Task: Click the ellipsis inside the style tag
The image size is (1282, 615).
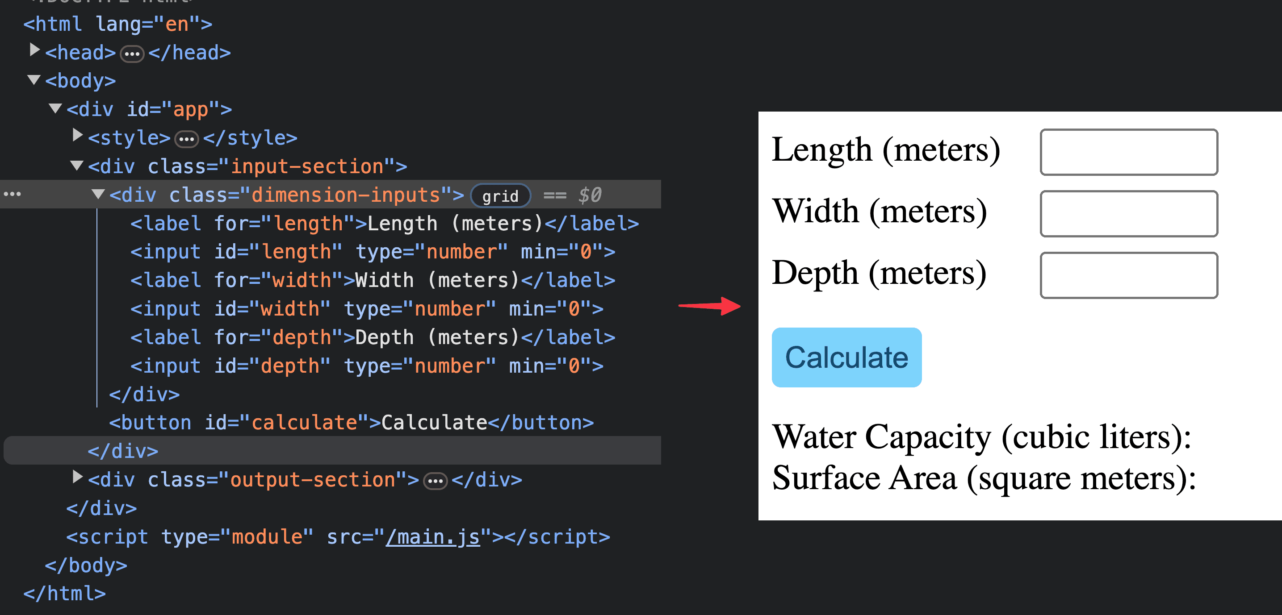Action: coord(186,139)
